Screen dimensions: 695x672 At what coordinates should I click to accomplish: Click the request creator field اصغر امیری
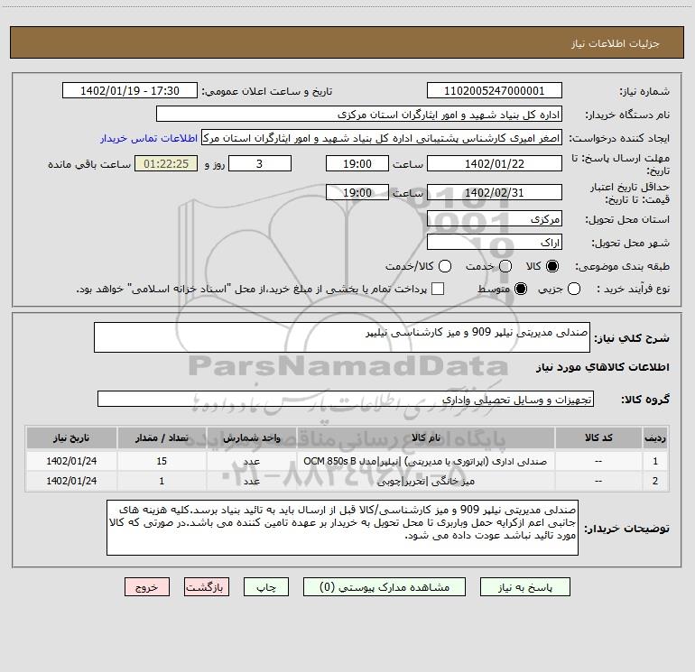(x=382, y=138)
